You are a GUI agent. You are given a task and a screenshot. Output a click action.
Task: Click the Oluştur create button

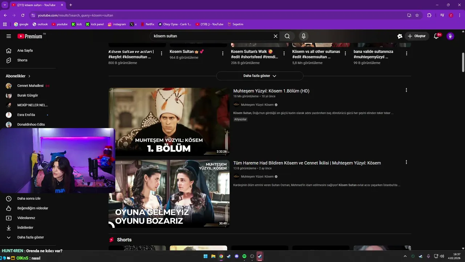click(417, 36)
